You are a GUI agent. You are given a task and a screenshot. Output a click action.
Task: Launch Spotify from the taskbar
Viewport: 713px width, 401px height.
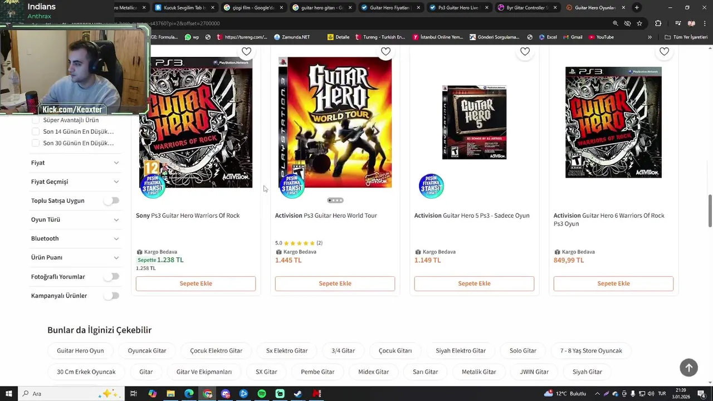[x=262, y=394]
